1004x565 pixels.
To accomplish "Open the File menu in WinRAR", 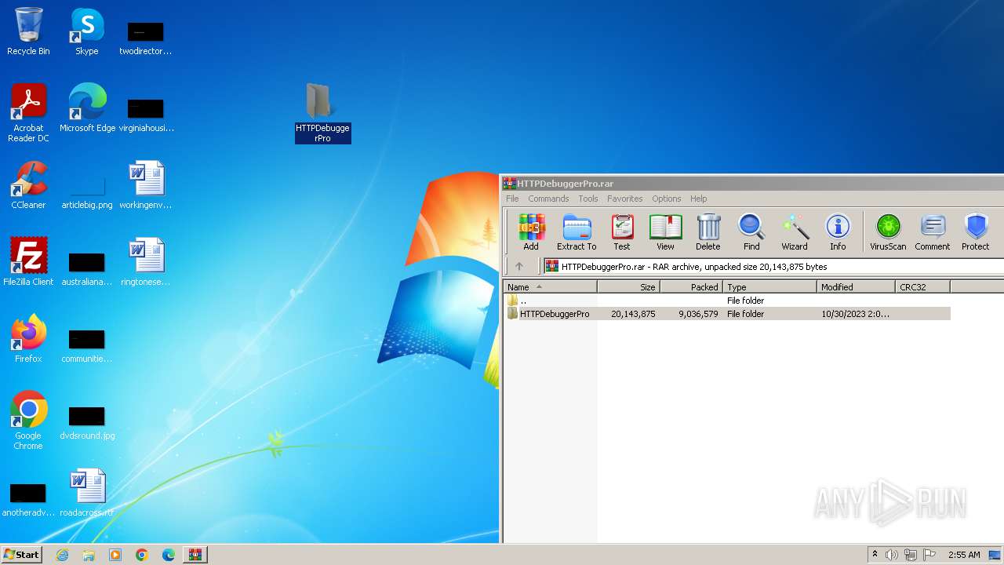I will click(512, 199).
